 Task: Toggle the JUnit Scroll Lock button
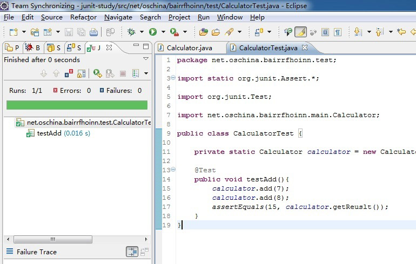pyautogui.click(x=83, y=73)
